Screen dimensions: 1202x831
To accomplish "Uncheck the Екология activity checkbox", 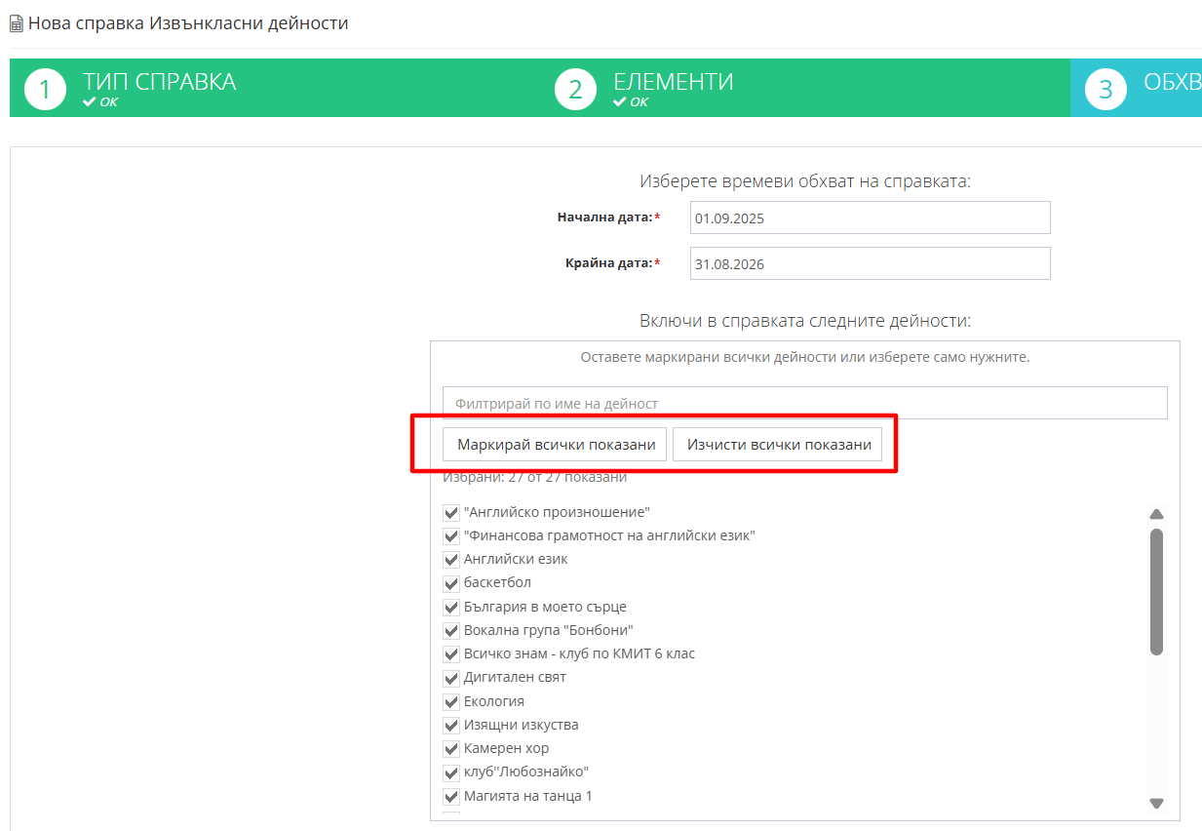I will point(451,702).
